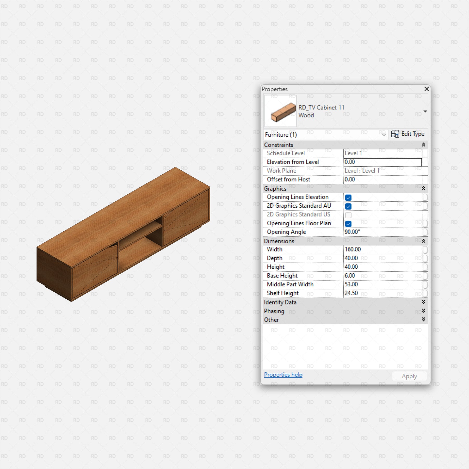Disable 2D Graphics Standard AU checkbox
The height and width of the screenshot is (469, 469).
tap(348, 206)
